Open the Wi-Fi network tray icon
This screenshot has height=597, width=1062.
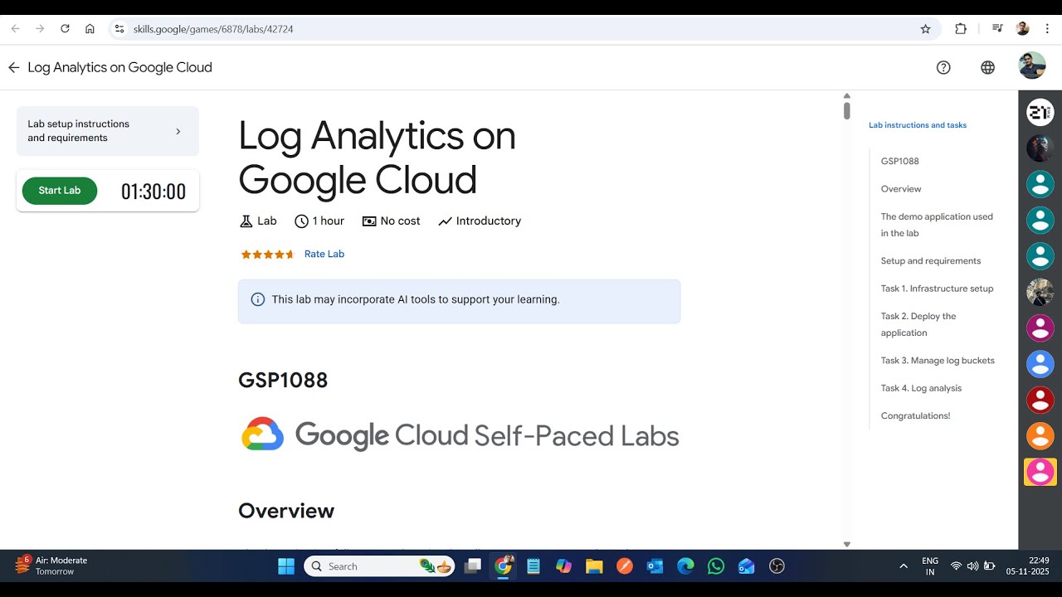click(956, 566)
